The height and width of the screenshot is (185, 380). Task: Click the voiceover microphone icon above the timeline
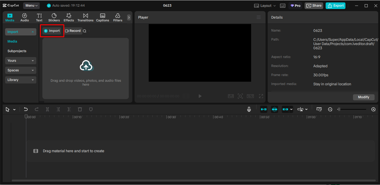point(249,109)
